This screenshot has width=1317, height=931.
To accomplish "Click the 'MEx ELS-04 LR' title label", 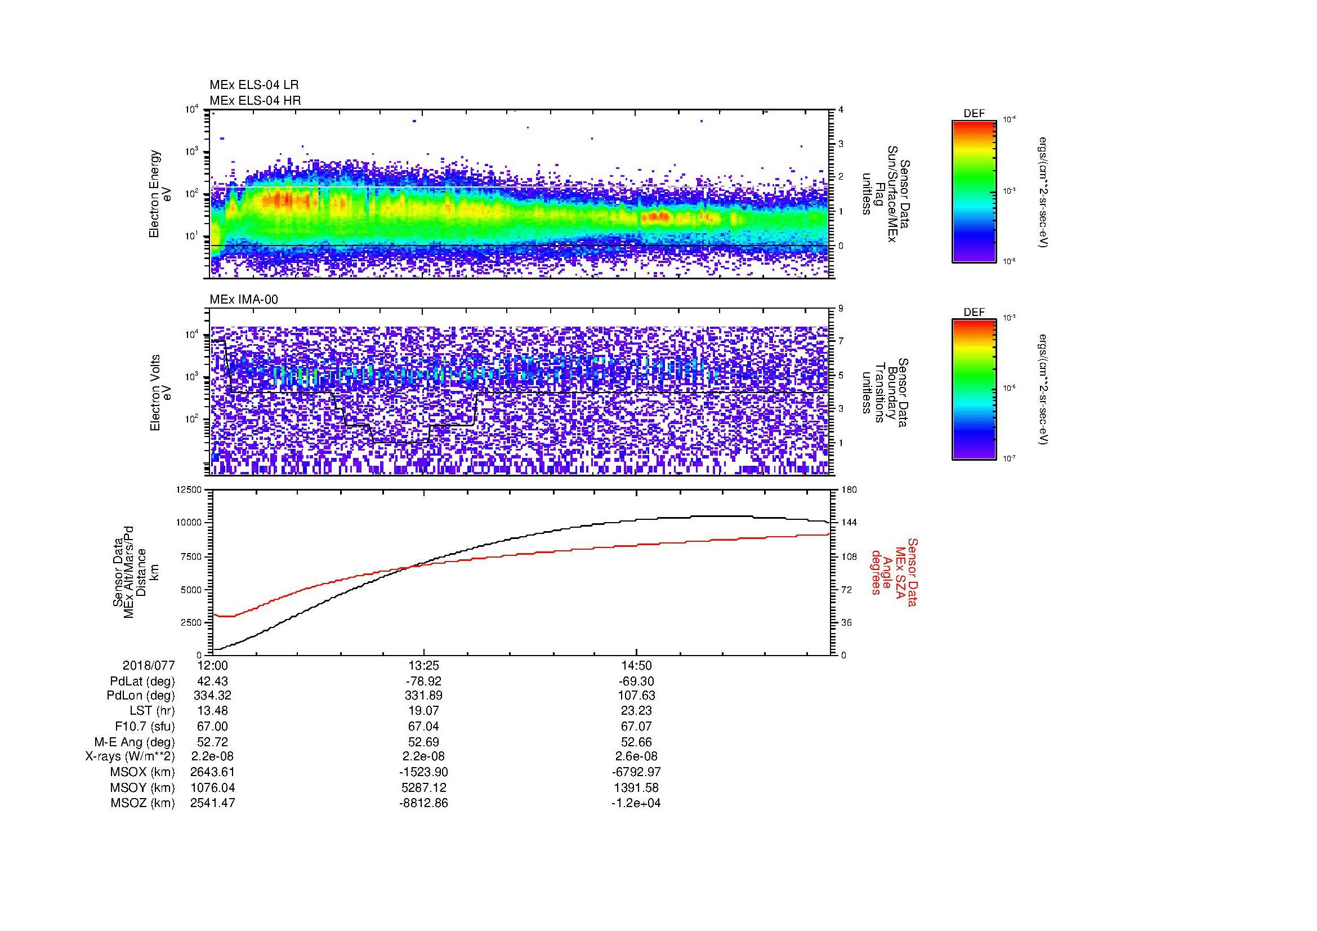I will click(x=254, y=85).
